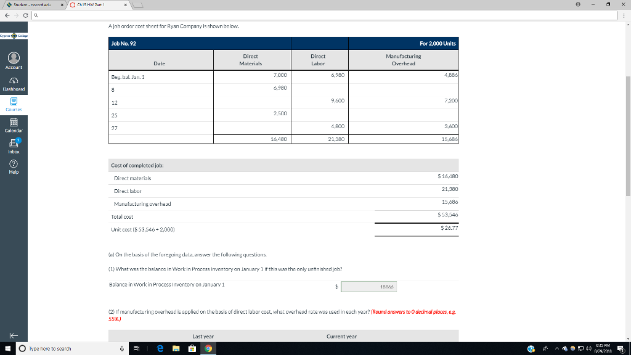
Task: Switch to the Student tab
Action: click(33, 5)
